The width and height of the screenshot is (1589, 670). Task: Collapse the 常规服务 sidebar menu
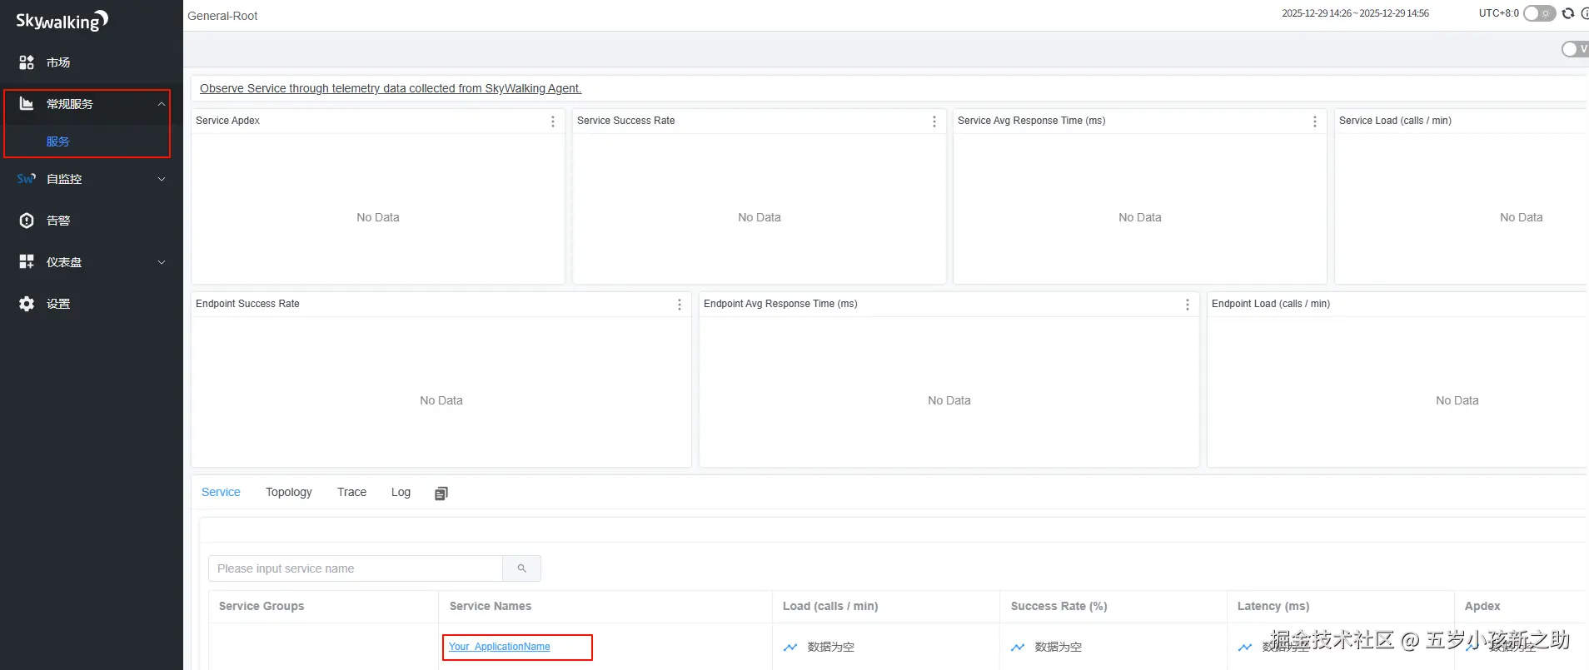pos(162,104)
